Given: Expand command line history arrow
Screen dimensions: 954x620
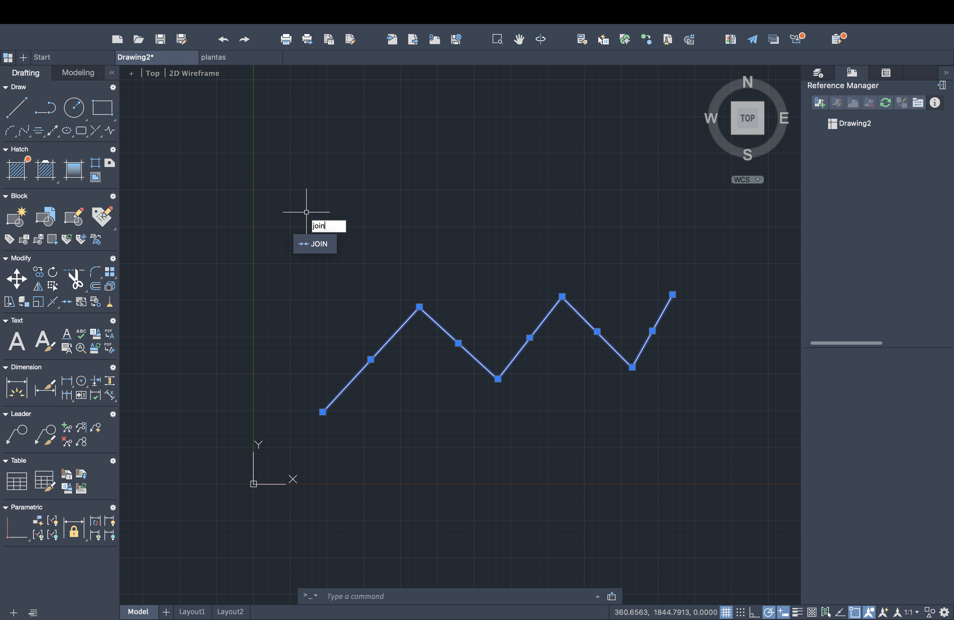Looking at the screenshot, I should tap(597, 596).
